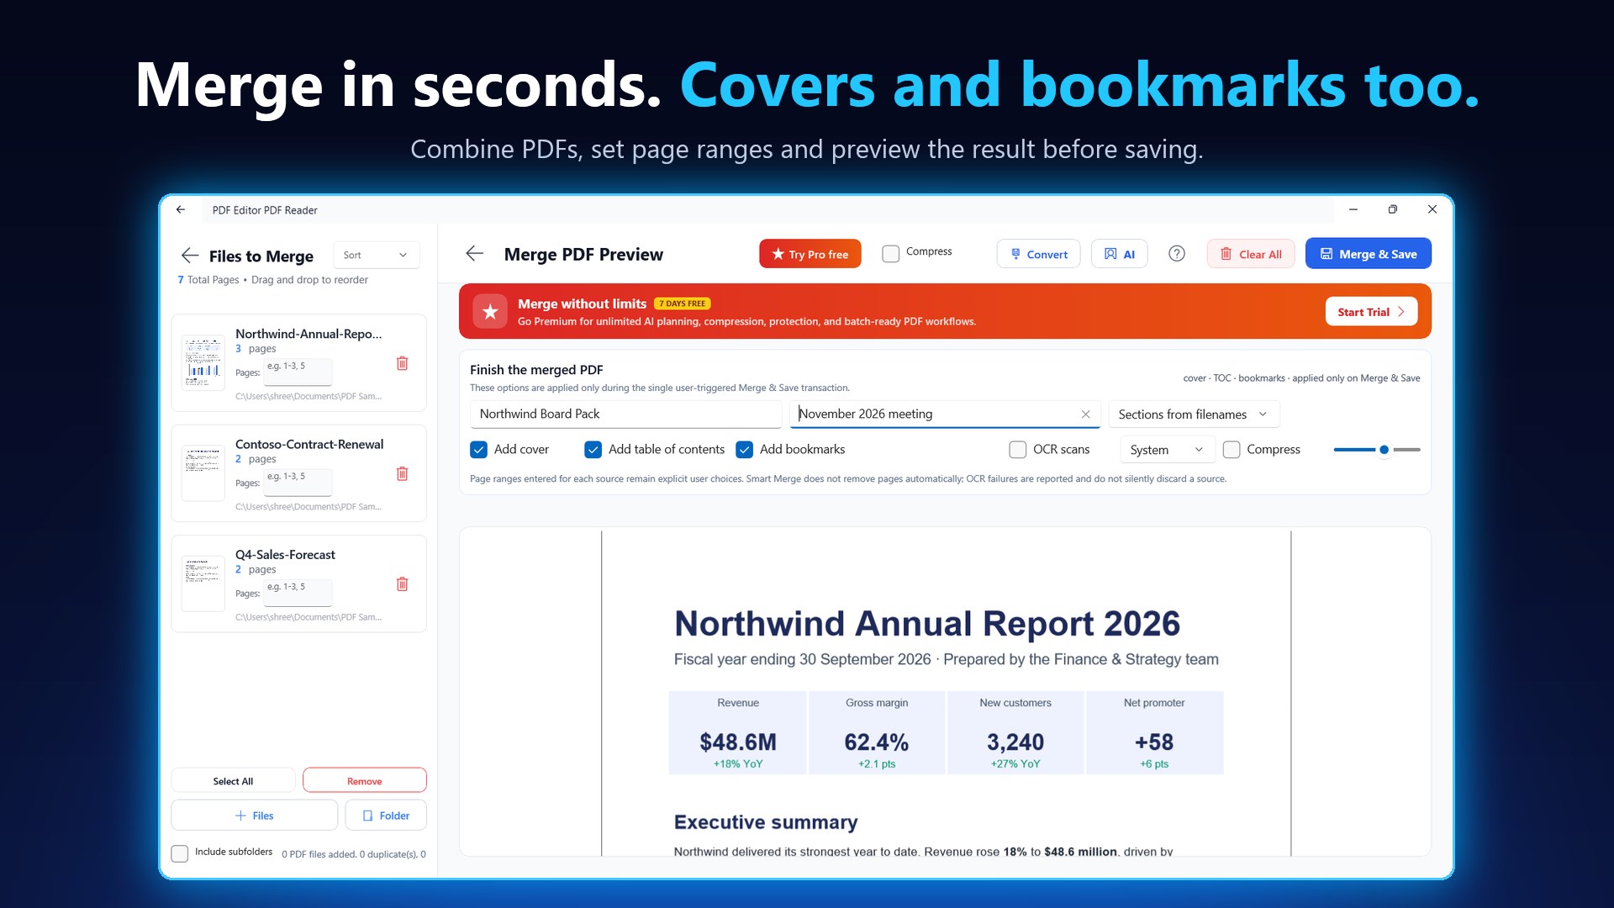Click Clear All button
Screen dimensions: 1614x908
(x=1250, y=253)
